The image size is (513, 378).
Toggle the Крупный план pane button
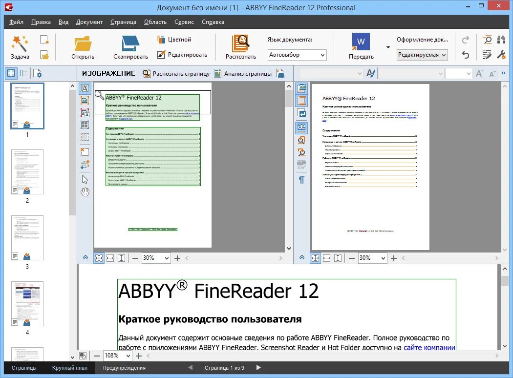click(70, 368)
